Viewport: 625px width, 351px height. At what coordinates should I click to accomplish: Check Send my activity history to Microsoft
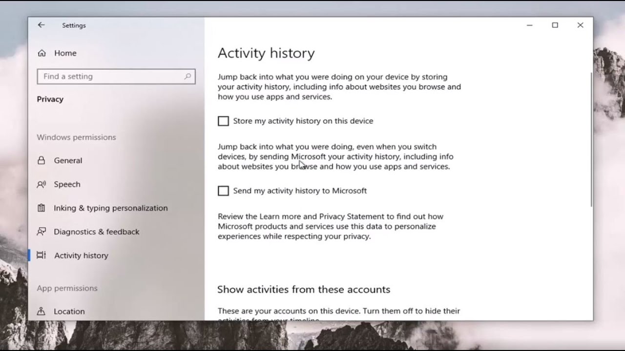pyautogui.click(x=223, y=191)
